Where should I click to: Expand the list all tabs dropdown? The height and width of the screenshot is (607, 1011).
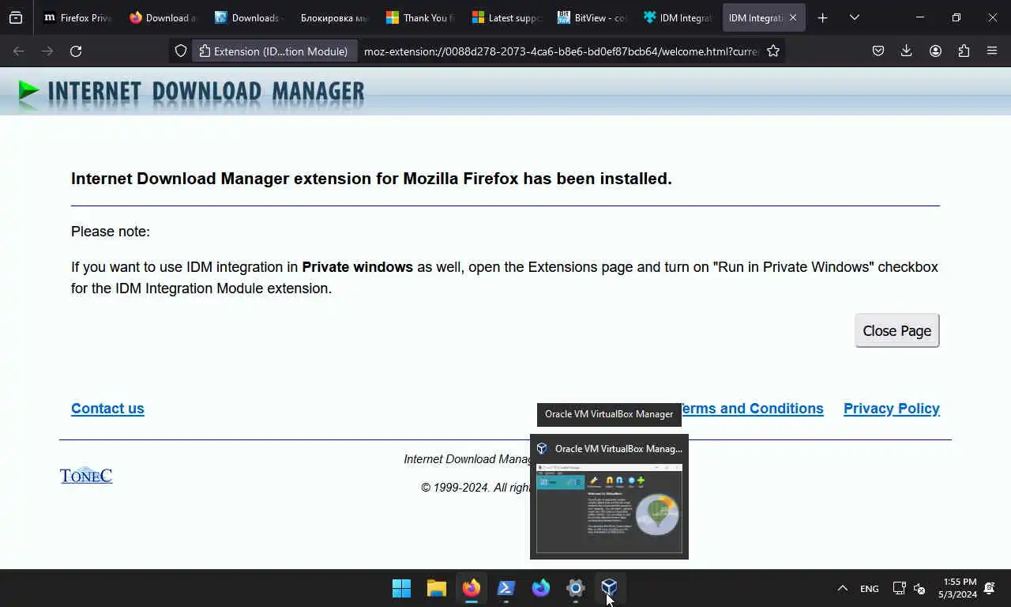click(854, 17)
